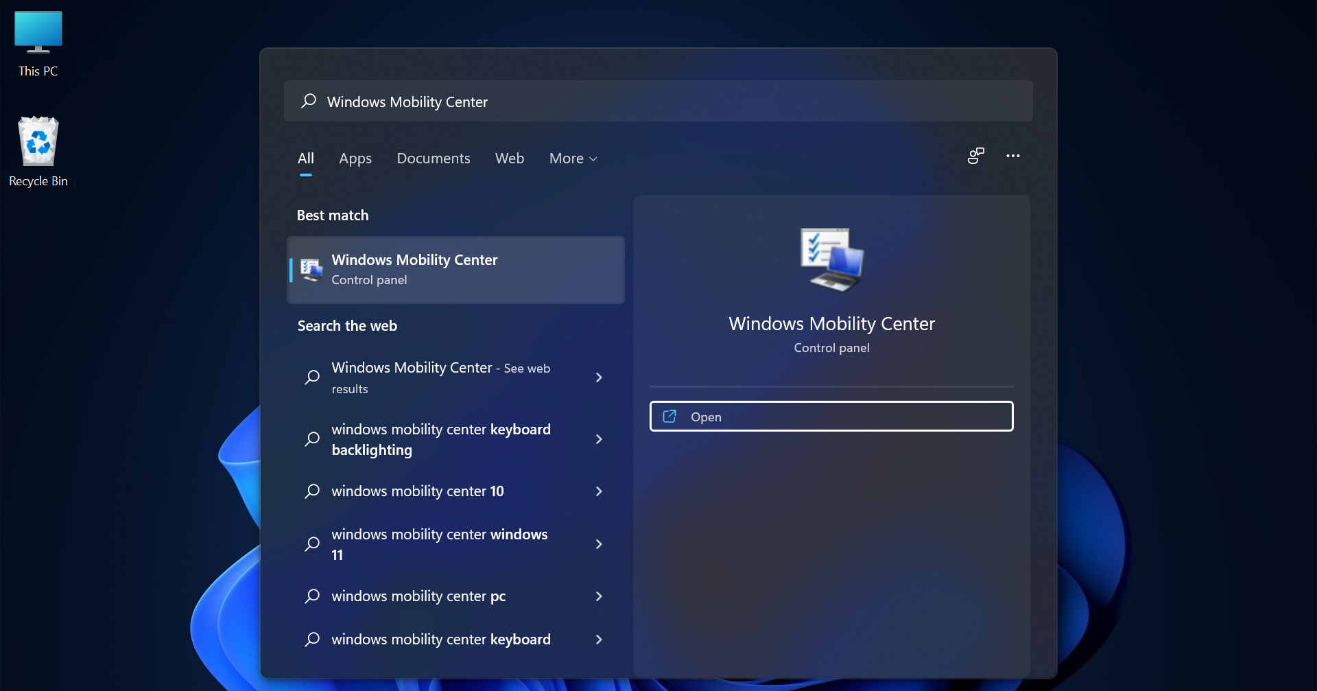Image resolution: width=1317 pixels, height=691 pixels.
Task: Click the Windows Mobility Center preview icon
Action: pos(831,259)
